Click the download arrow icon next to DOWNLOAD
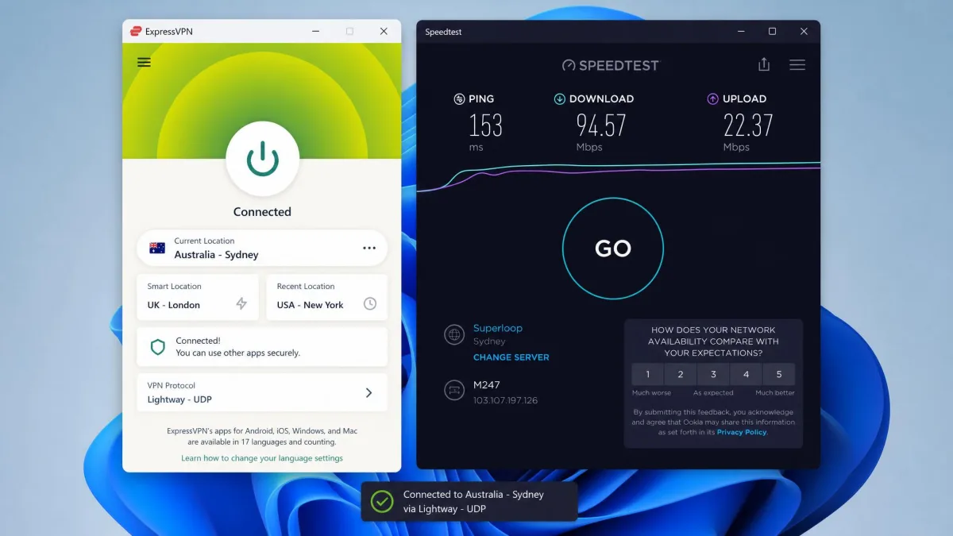The width and height of the screenshot is (953, 536). coord(559,99)
